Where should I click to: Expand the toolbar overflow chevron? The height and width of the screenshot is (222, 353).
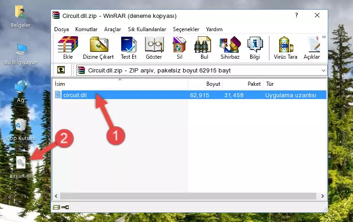tap(324, 37)
